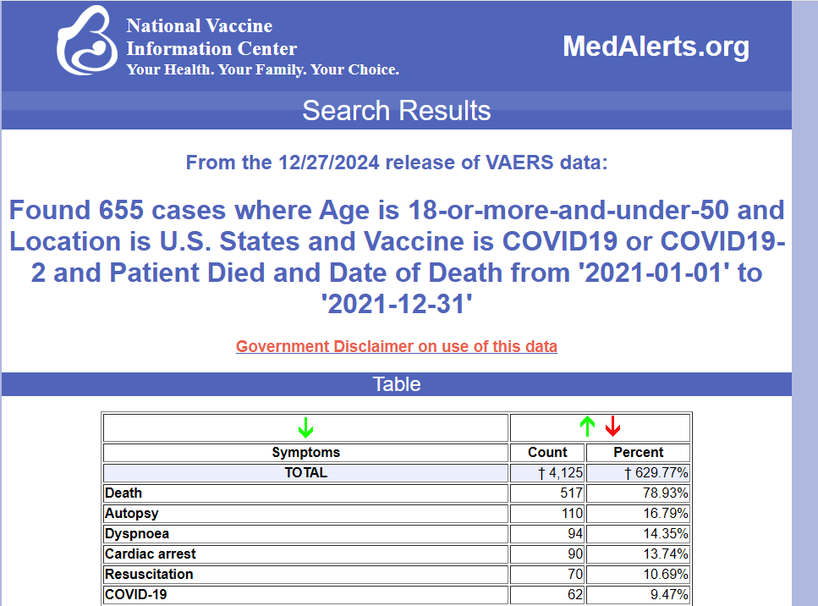
Task: Sort Symptoms column with green down arrow
Action: pos(305,427)
